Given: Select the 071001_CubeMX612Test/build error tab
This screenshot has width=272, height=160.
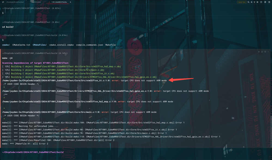Looking at the screenshot, I should click(x=58, y=2).
